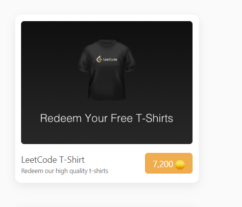This screenshot has height=207, width=242.
Task: Click the word "T-Shirts" in the banner headline
Action: pos(154,118)
